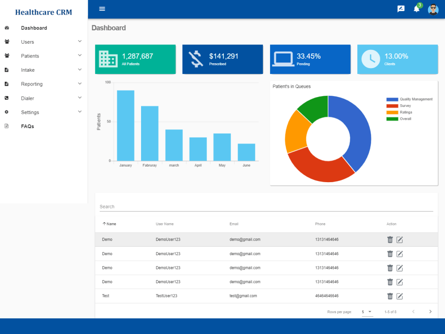
Task: Expand the Patients menu chevron
Action: (x=80, y=55)
